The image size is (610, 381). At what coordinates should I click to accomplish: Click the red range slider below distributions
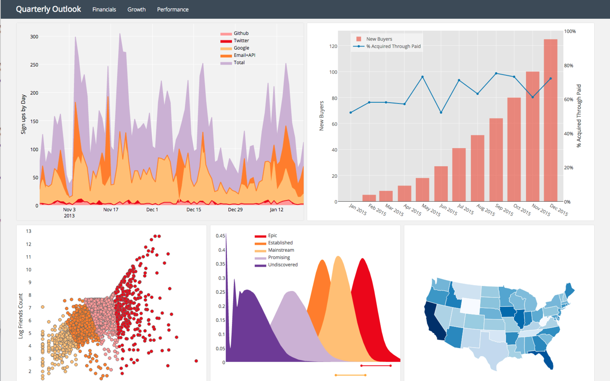coord(376,365)
